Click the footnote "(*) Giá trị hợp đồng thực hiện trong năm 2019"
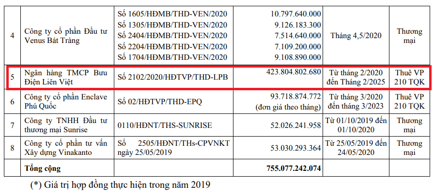The image size is (434, 195). click(120, 184)
